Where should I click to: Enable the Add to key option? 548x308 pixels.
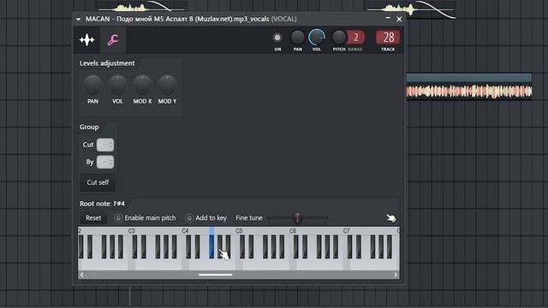coord(206,218)
